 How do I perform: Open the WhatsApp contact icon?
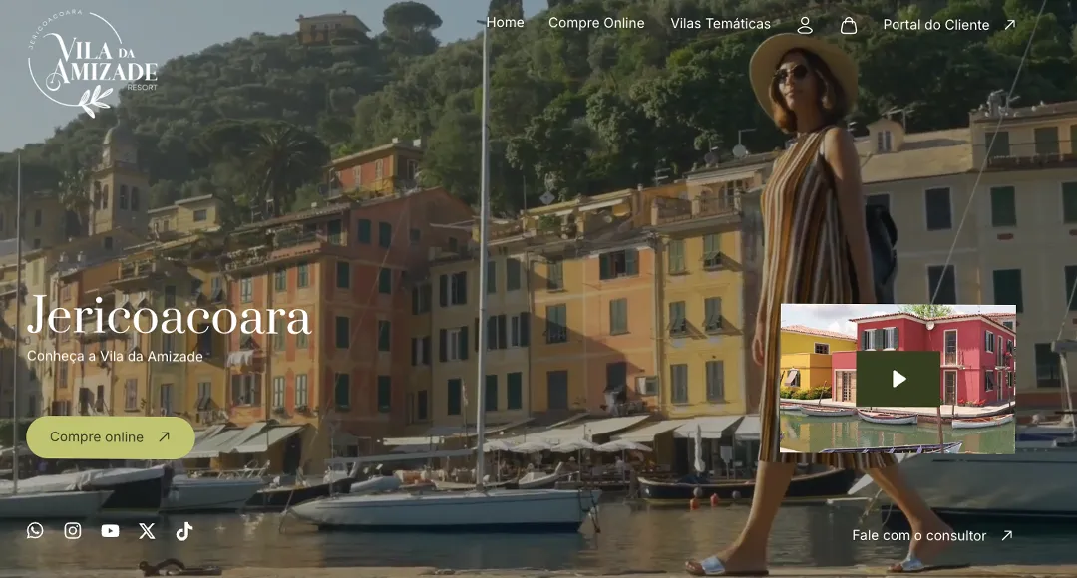pos(35,531)
